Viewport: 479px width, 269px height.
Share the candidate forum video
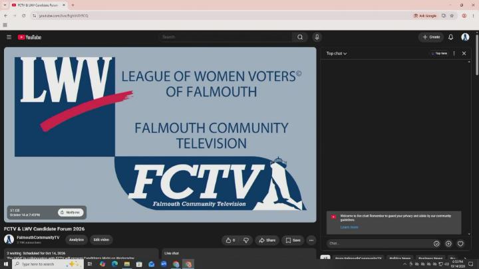pyautogui.click(x=267, y=240)
